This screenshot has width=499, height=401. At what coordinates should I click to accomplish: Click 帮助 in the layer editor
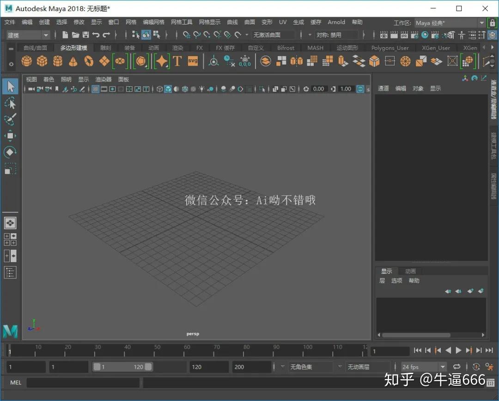414,280
